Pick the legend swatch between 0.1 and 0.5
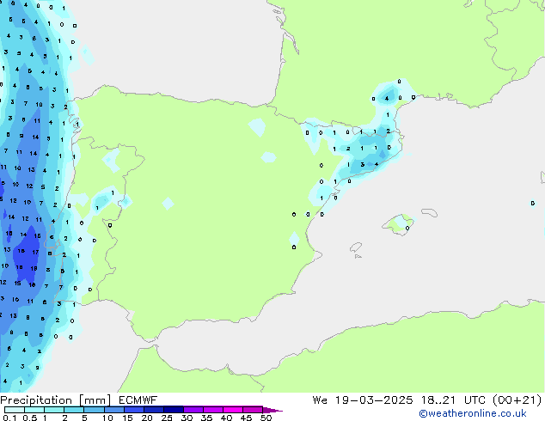 tap(15, 410)
